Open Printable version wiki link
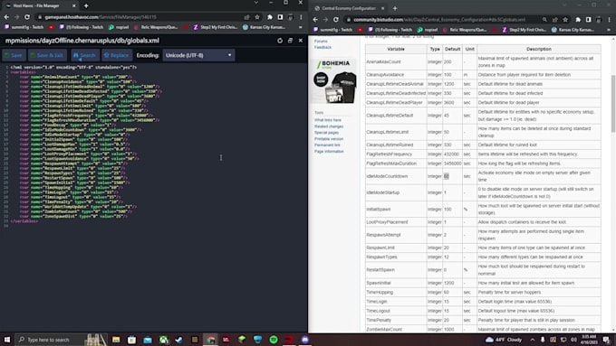616x346 pixels. [x=329, y=139]
